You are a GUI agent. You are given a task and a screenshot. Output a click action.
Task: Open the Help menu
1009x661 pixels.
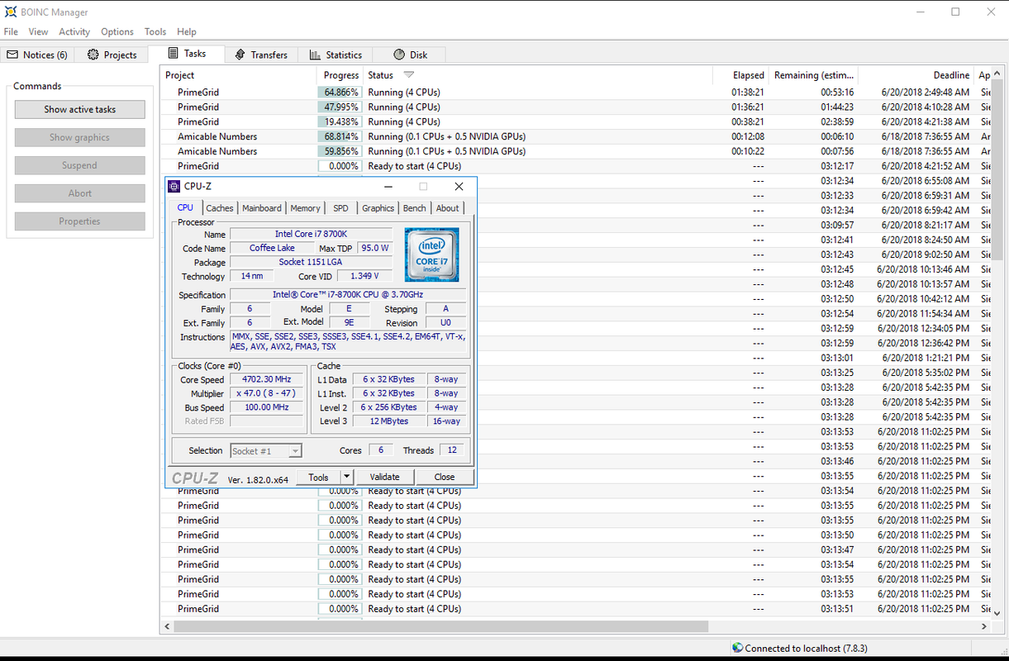(x=187, y=31)
